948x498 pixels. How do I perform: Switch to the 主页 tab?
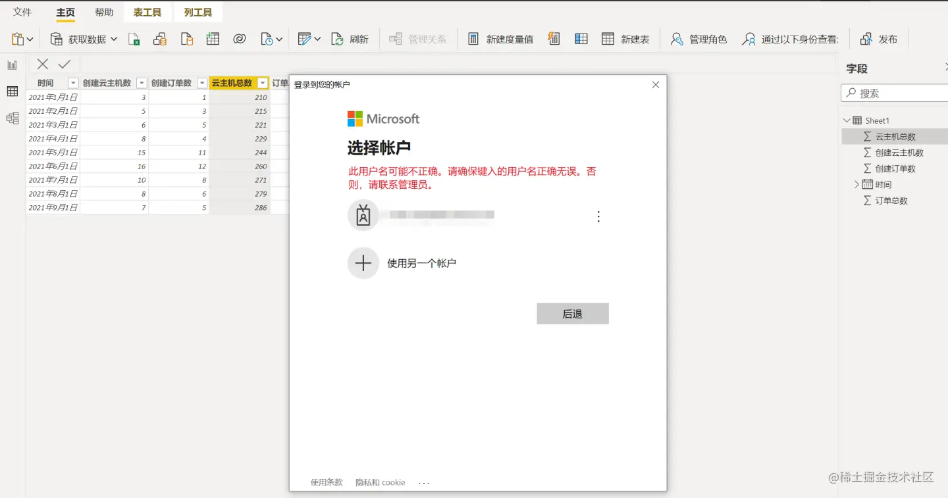click(x=66, y=12)
